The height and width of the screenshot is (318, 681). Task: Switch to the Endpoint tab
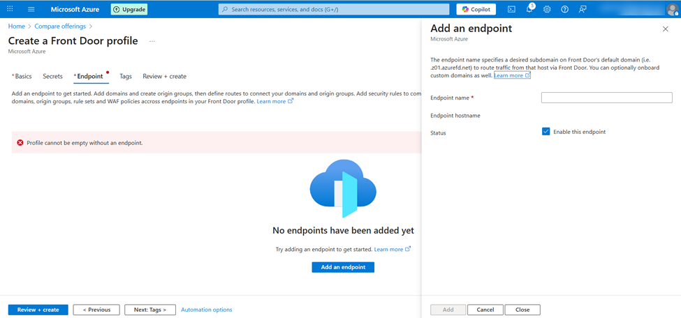(x=91, y=76)
